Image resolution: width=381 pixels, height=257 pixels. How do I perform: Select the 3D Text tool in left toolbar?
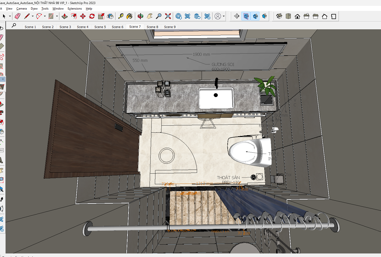coord(2,160)
